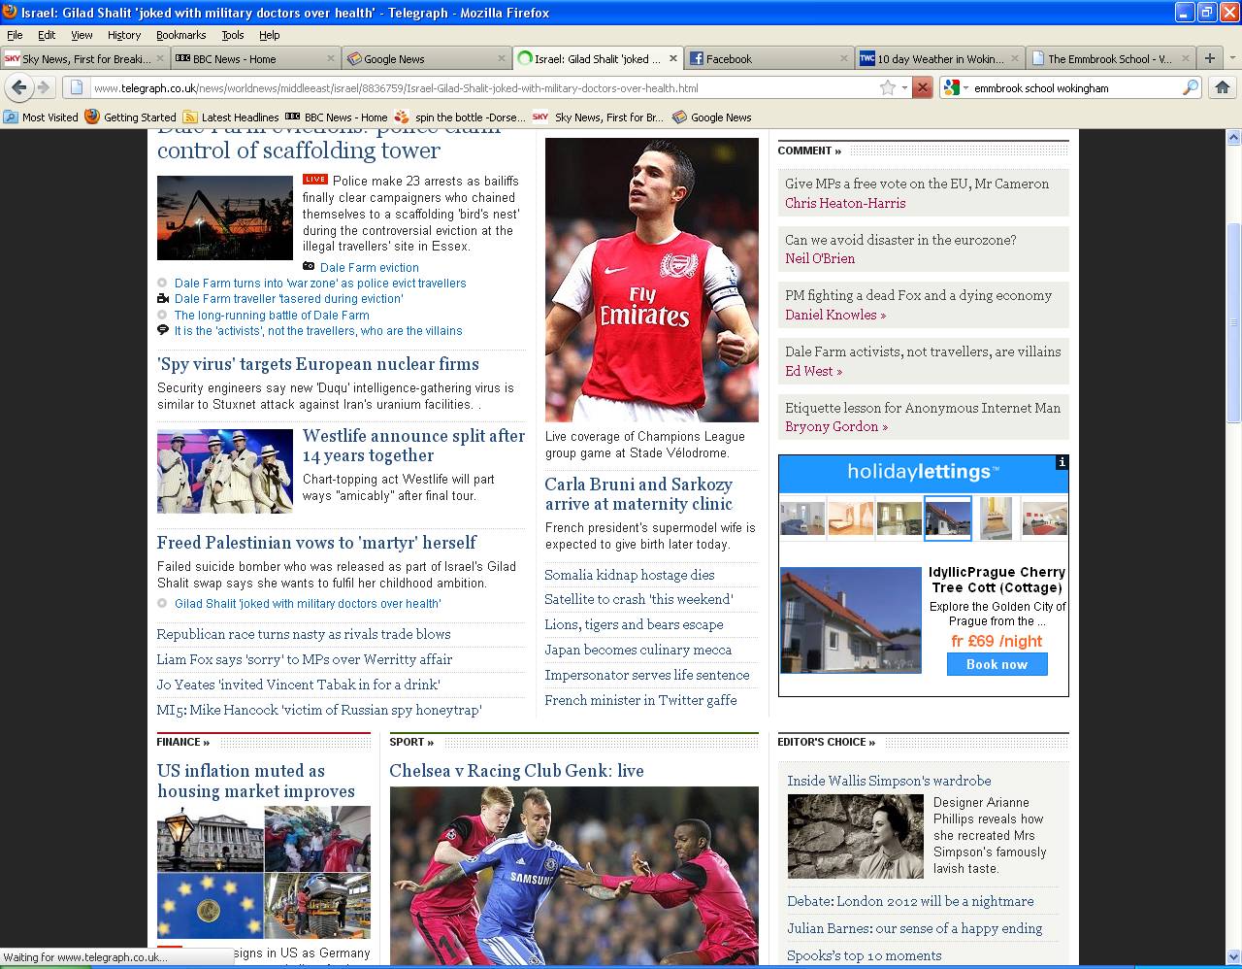Open Debate: London 2012 will be a nightmare
This screenshot has width=1242, height=969.
[x=910, y=901]
